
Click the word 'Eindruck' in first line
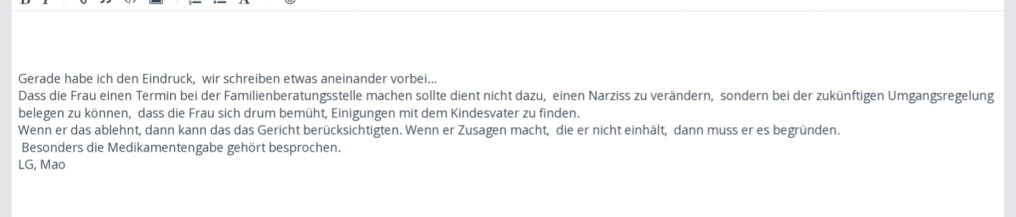pos(168,79)
